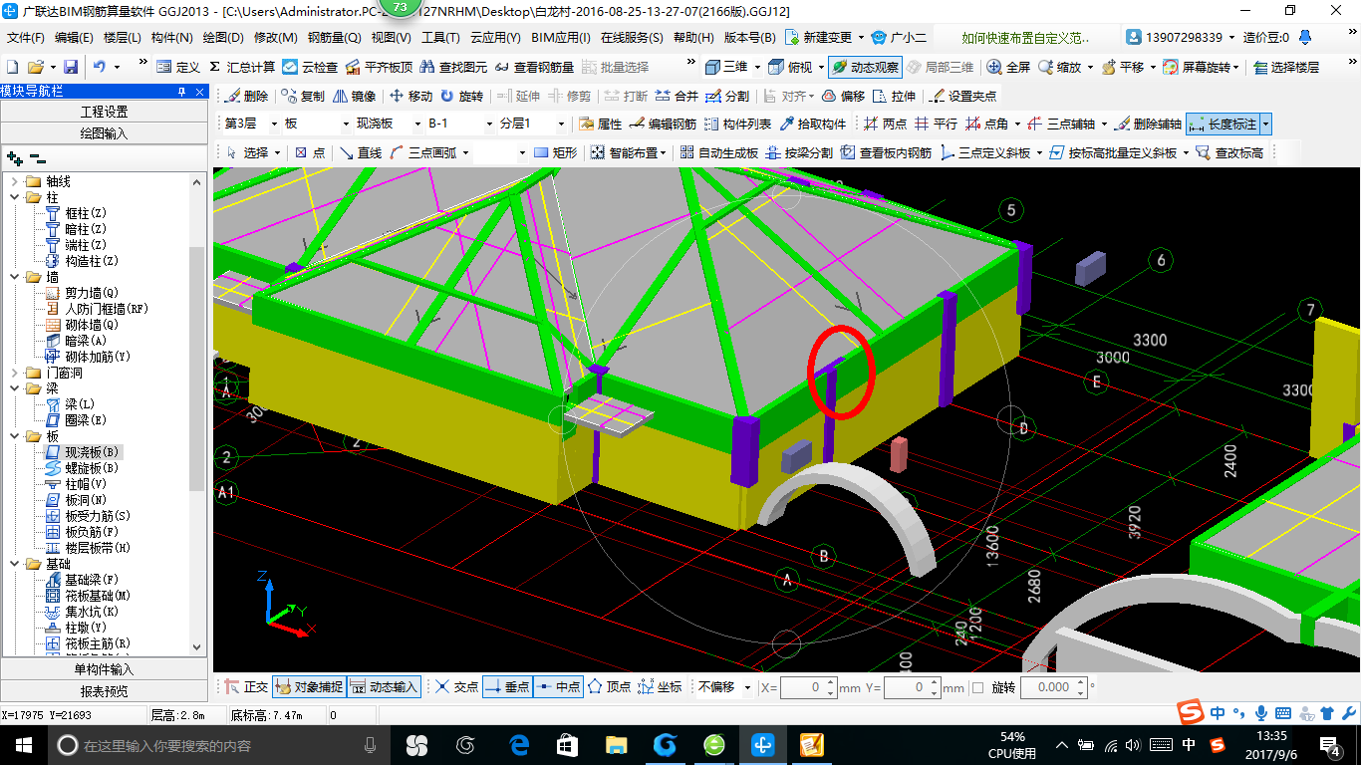The height and width of the screenshot is (765, 1361).
Task: Toggle 对象捕捉 object snap
Action: pyautogui.click(x=309, y=687)
